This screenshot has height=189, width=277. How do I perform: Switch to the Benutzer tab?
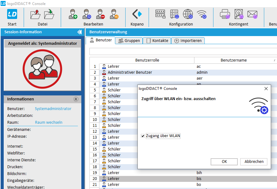[x=101, y=40]
